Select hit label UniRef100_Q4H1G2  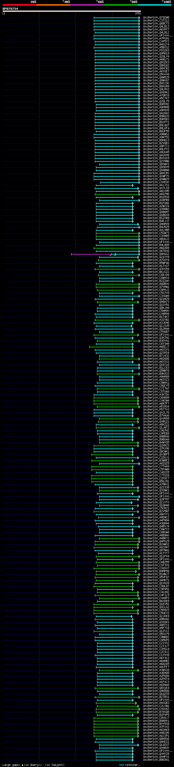[156, 254]
